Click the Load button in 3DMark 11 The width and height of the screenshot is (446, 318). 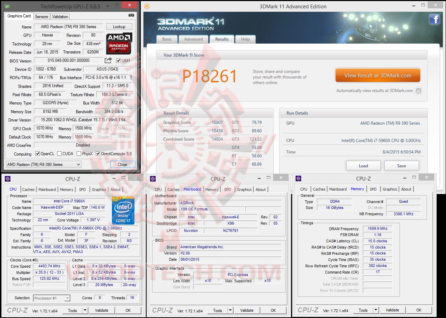pos(364,166)
